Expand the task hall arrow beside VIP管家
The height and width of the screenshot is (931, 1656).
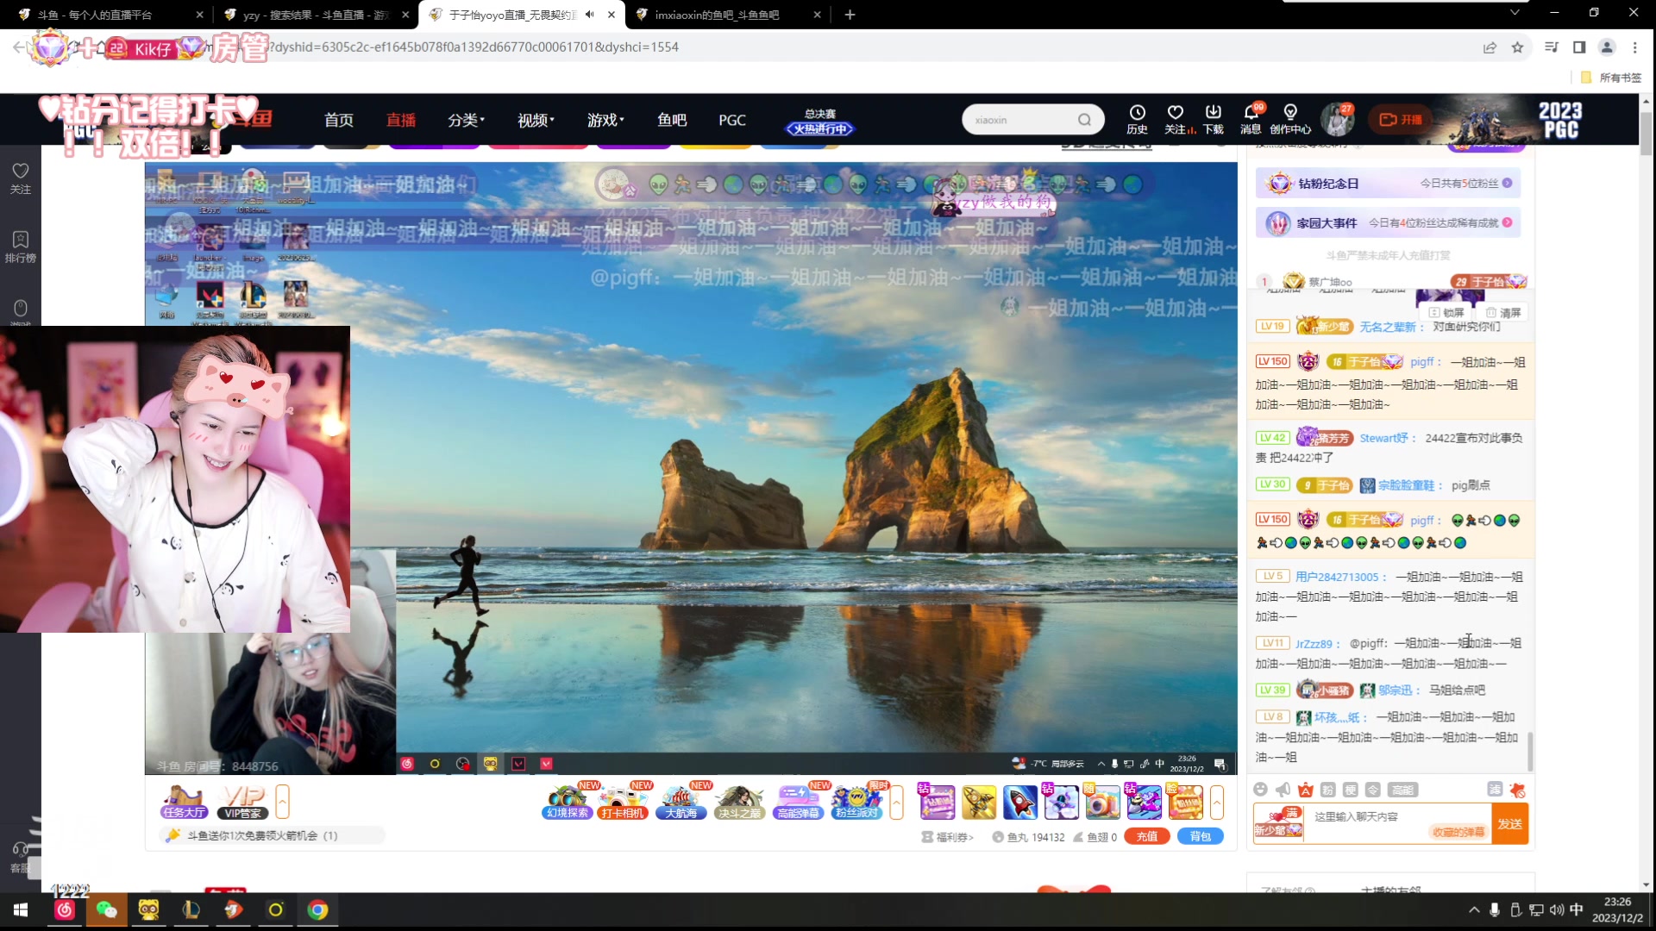click(x=282, y=802)
